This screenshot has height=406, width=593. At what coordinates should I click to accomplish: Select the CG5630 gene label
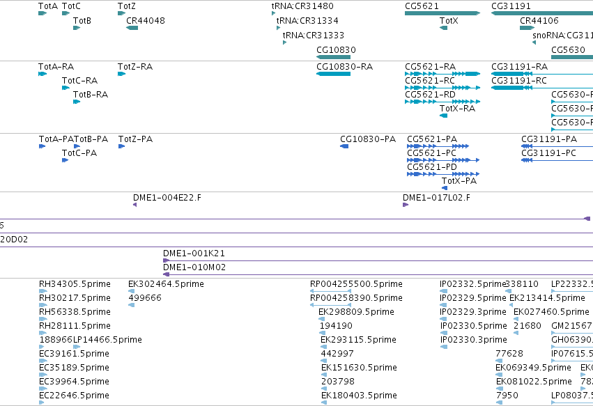click(x=568, y=49)
